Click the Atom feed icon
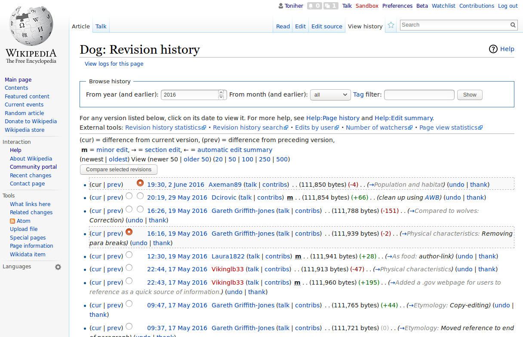The image size is (523, 337). coord(12,221)
